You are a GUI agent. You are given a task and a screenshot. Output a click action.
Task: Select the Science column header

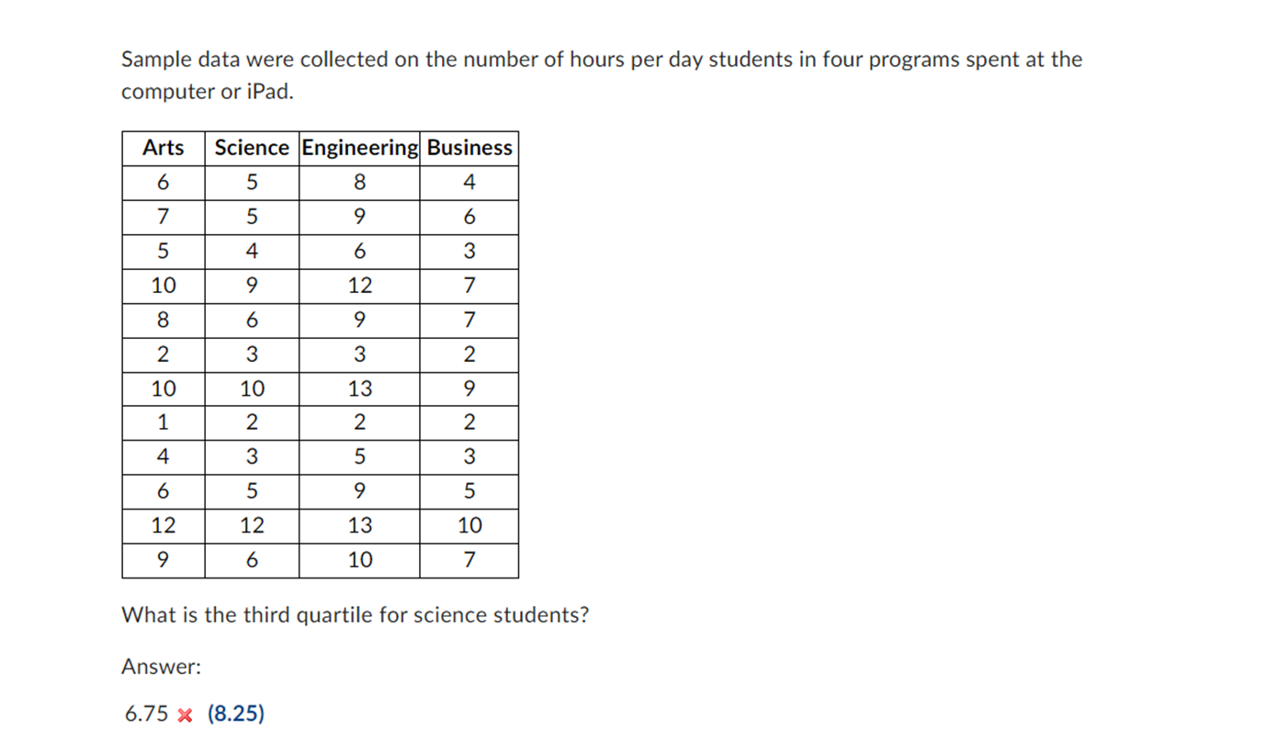click(252, 148)
